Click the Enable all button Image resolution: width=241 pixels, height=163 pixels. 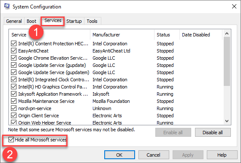coord(173,133)
